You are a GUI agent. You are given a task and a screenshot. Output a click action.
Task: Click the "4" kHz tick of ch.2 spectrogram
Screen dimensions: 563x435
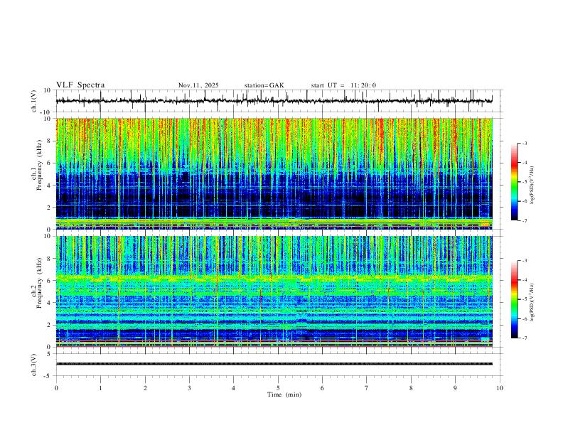pyautogui.click(x=50, y=303)
